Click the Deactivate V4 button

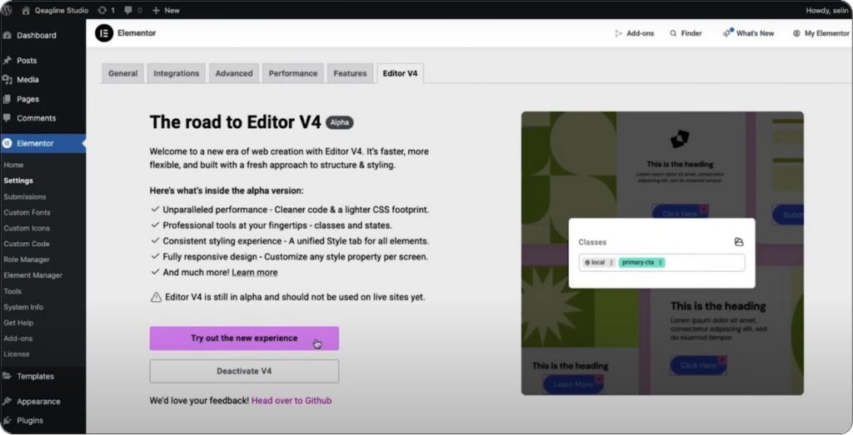point(244,371)
